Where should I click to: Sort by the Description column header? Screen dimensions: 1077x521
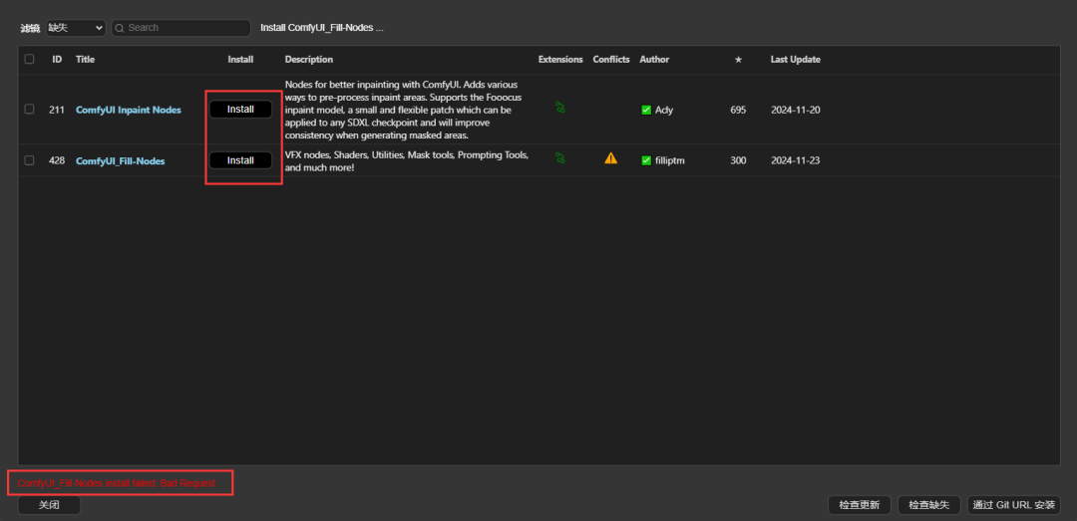309,60
